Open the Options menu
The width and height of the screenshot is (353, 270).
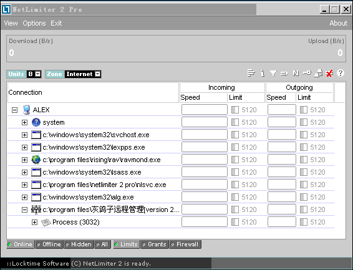[x=34, y=23]
